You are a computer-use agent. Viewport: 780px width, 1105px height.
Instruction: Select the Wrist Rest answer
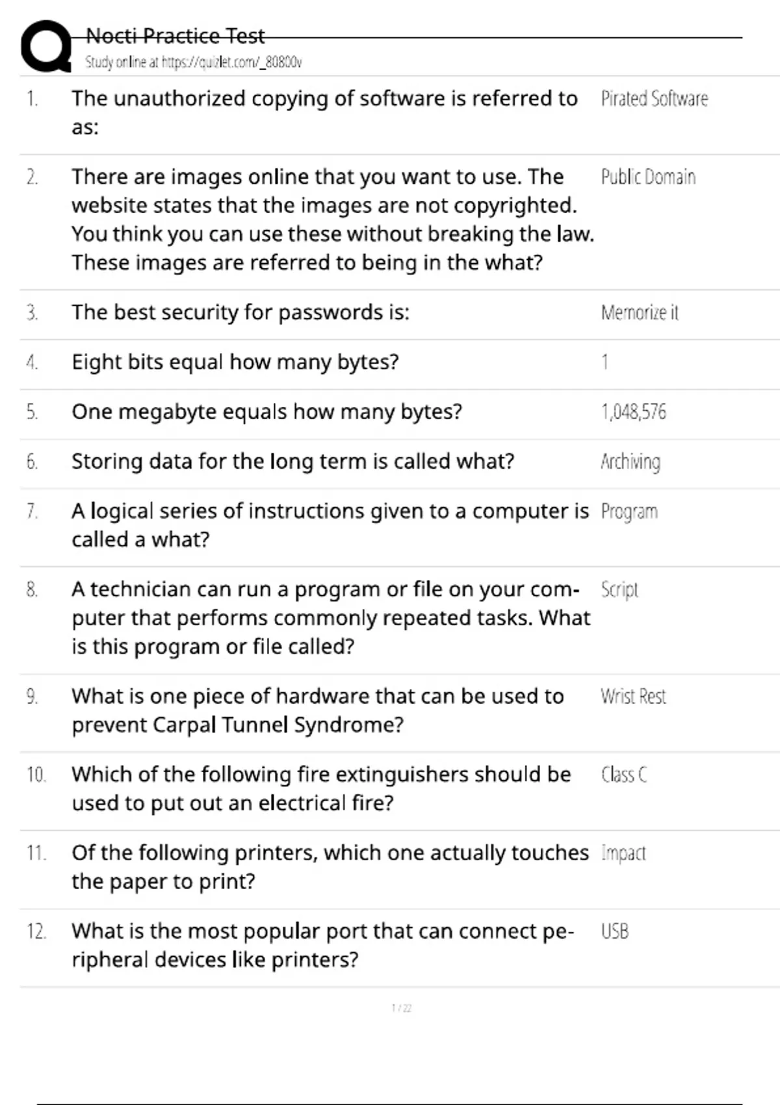click(633, 697)
